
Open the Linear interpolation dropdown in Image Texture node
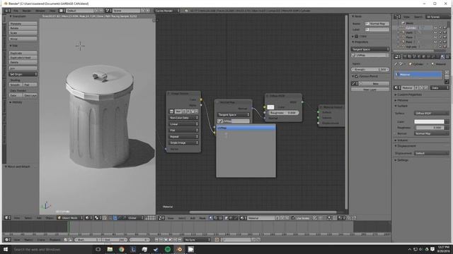[x=183, y=124]
